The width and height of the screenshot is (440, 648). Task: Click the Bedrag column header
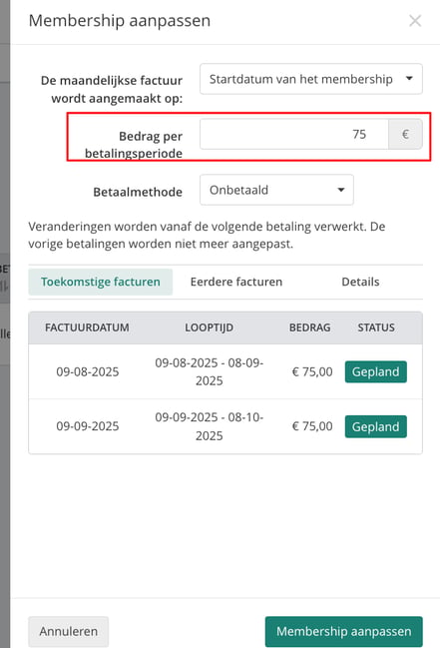(x=310, y=327)
